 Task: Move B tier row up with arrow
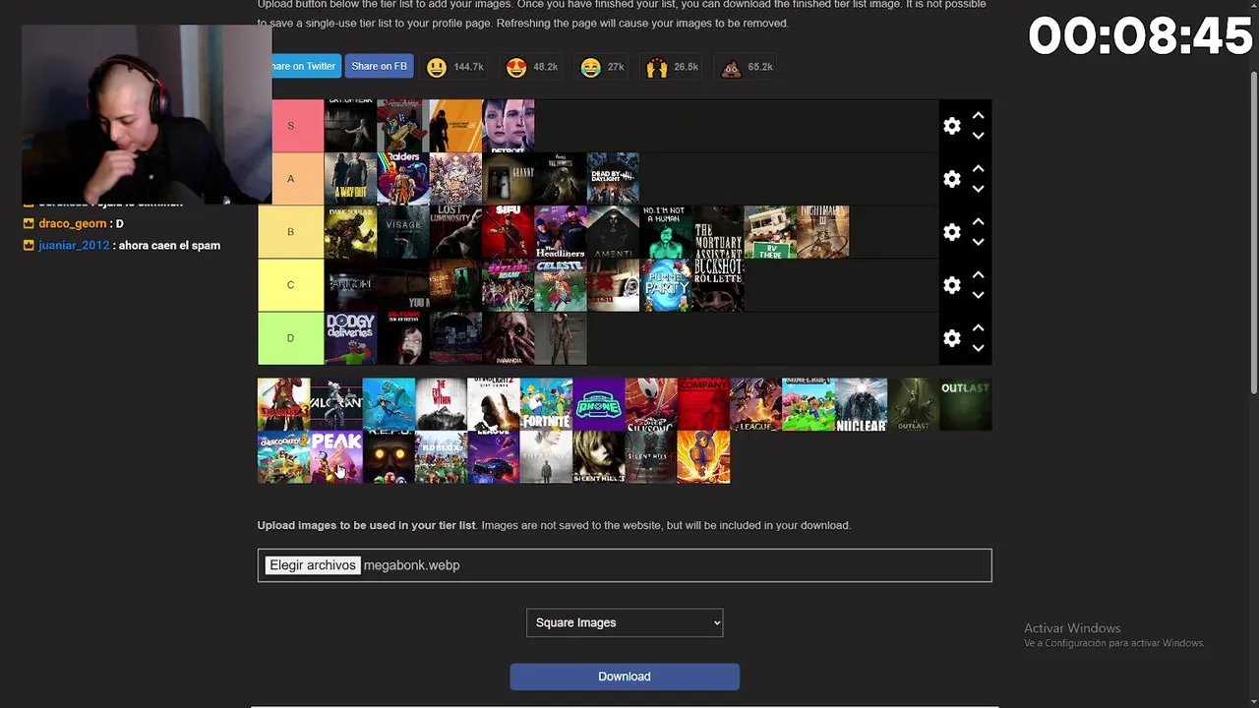[x=978, y=221]
